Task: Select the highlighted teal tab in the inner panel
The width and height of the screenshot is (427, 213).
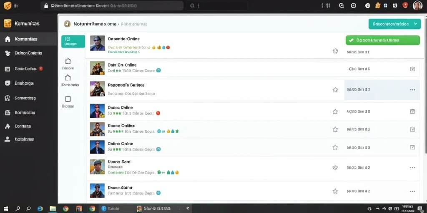Action: tap(73, 41)
